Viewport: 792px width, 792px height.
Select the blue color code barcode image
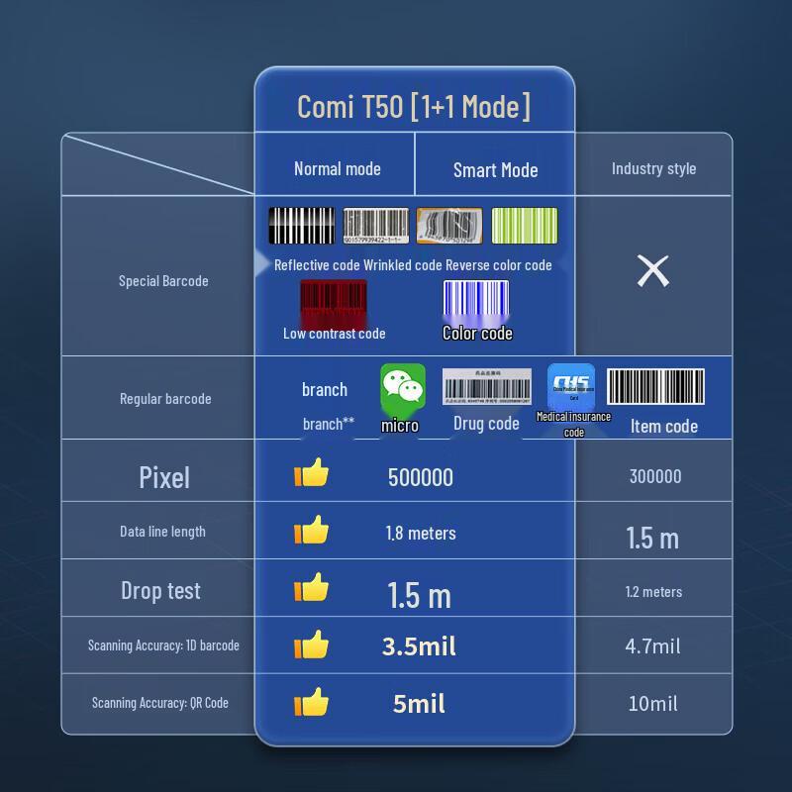(476, 302)
